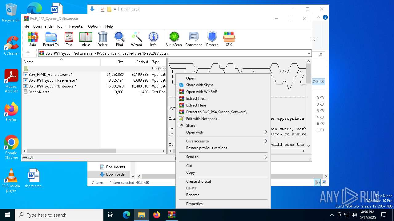Open the notification center icon

coord(384,215)
